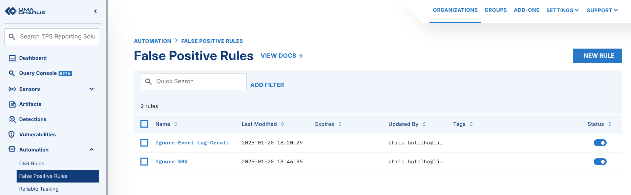Click the LimaCharlie logo icon
The width and height of the screenshot is (631, 195).
tap(11, 11)
